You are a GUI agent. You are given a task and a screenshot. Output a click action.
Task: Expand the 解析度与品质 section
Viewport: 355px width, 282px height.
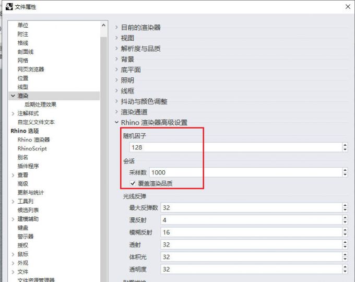[x=116, y=49]
